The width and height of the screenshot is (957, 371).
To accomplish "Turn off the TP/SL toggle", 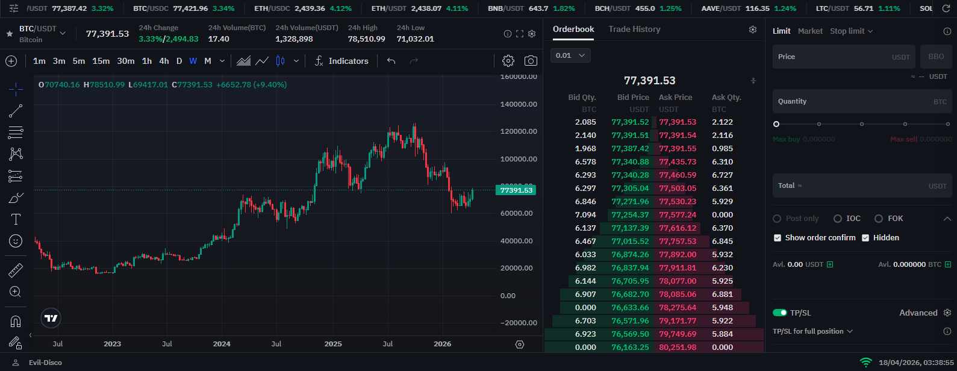I will 780,313.
